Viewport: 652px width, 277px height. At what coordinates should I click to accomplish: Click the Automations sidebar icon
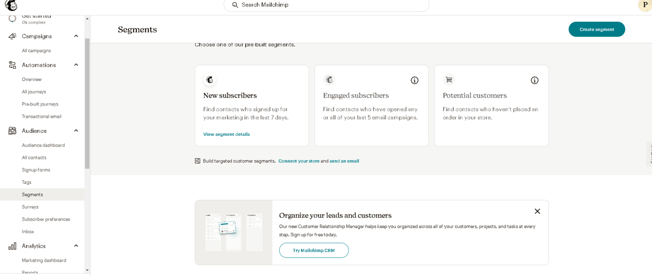tap(12, 65)
